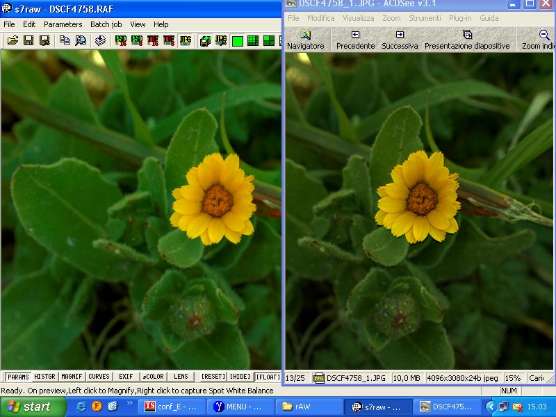Click the JPG save icon
This screenshot has height=417, width=556.
pyautogui.click(x=186, y=41)
